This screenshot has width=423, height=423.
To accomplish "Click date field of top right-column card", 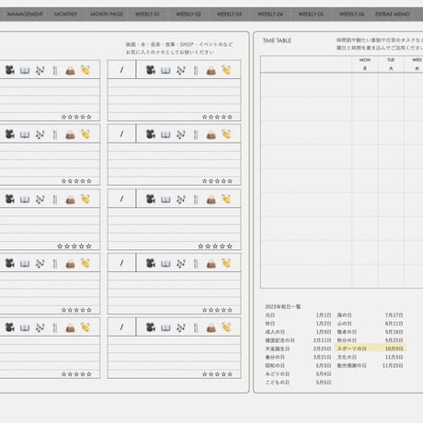I will click(x=121, y=70).
